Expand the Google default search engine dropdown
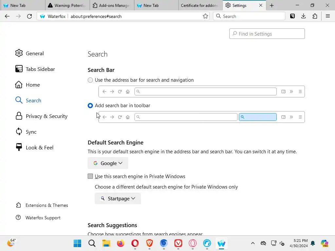This screenshot has height=251, width=335. pyautogui.click(x=108, y=163)
